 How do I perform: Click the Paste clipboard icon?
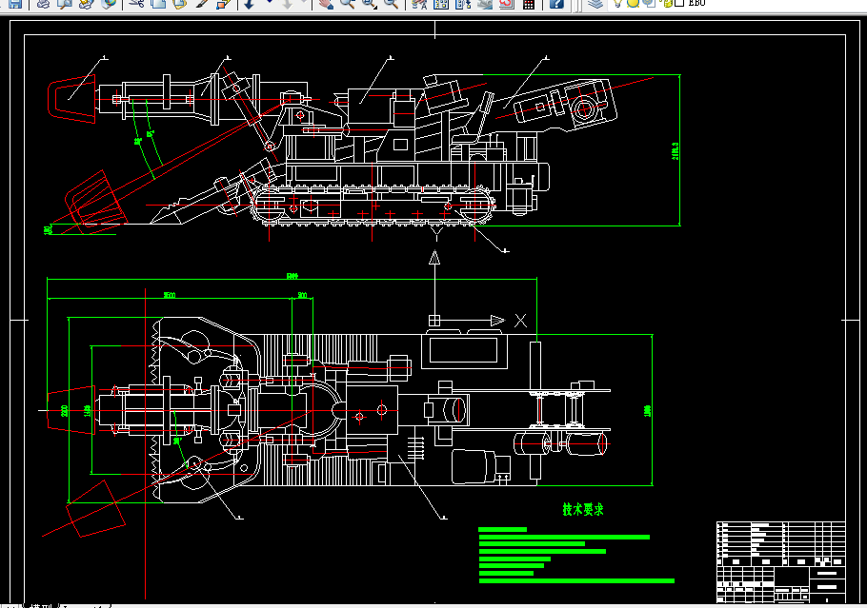(x=180, y=3)
